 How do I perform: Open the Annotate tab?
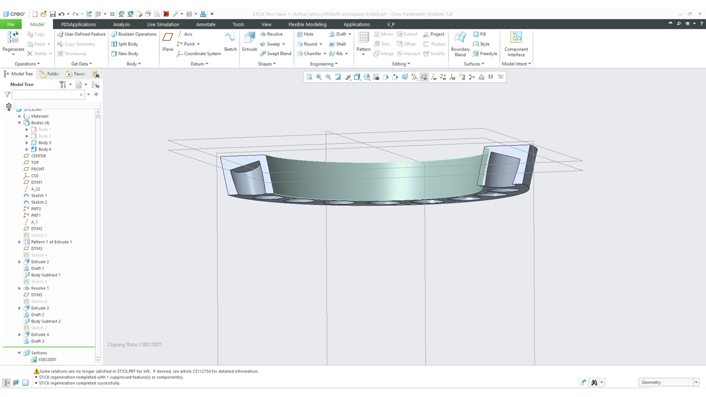point(206,24)
